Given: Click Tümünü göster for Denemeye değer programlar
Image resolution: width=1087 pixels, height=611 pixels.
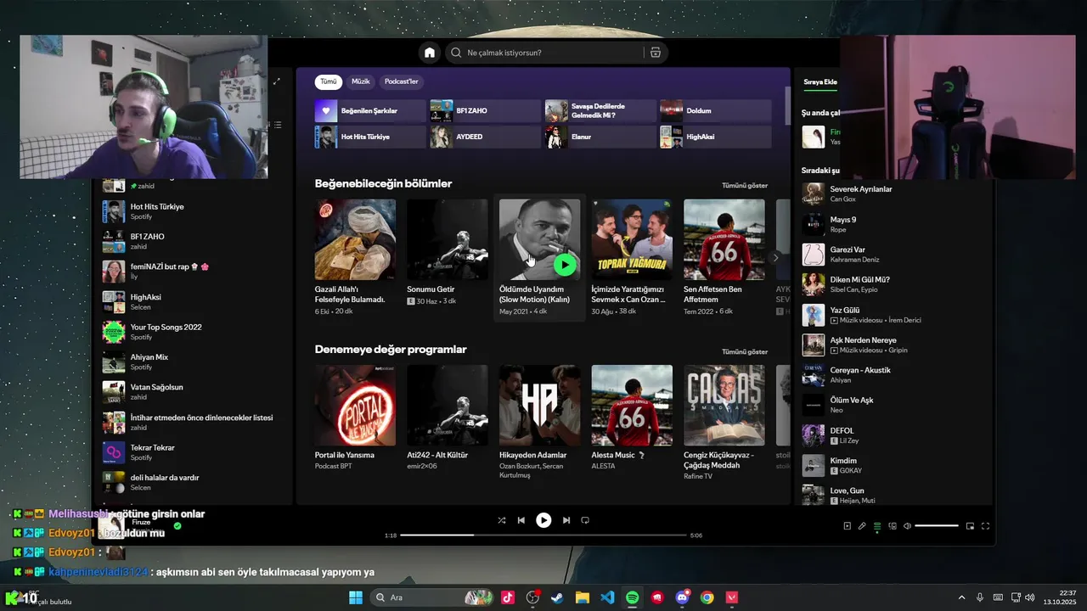Looking at the screenshot, I should pyautogui.click(x=745, y=351).
